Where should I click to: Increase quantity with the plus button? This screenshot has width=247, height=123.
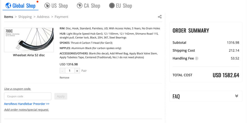click(x=77, y=71)
